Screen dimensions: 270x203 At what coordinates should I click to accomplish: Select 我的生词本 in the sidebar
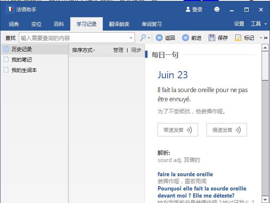tap(24, 70)
